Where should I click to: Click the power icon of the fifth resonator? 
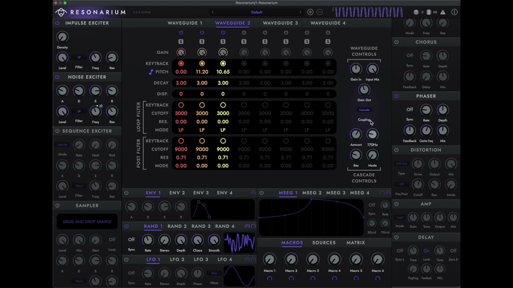click(x=265, y=32)
